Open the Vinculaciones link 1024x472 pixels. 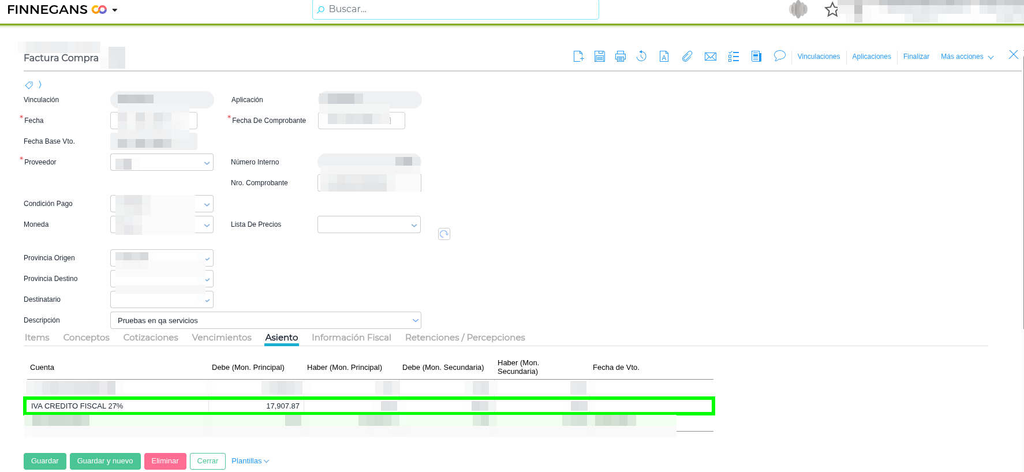pyautogui.click(x=819, y=57)
